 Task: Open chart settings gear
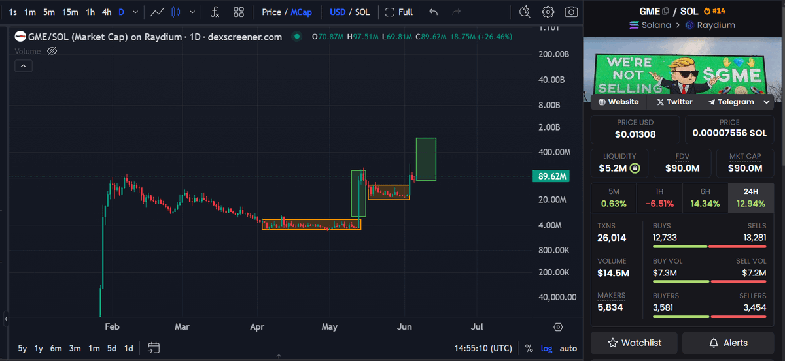pyautogui.click(x=548, y=12)
